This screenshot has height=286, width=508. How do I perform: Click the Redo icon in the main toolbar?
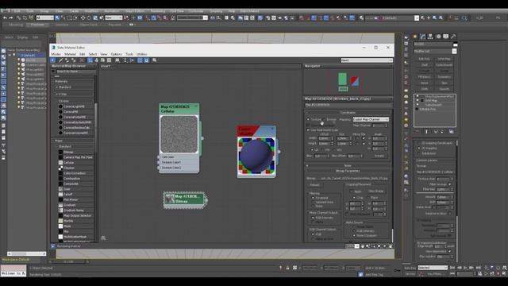[10, 17]
